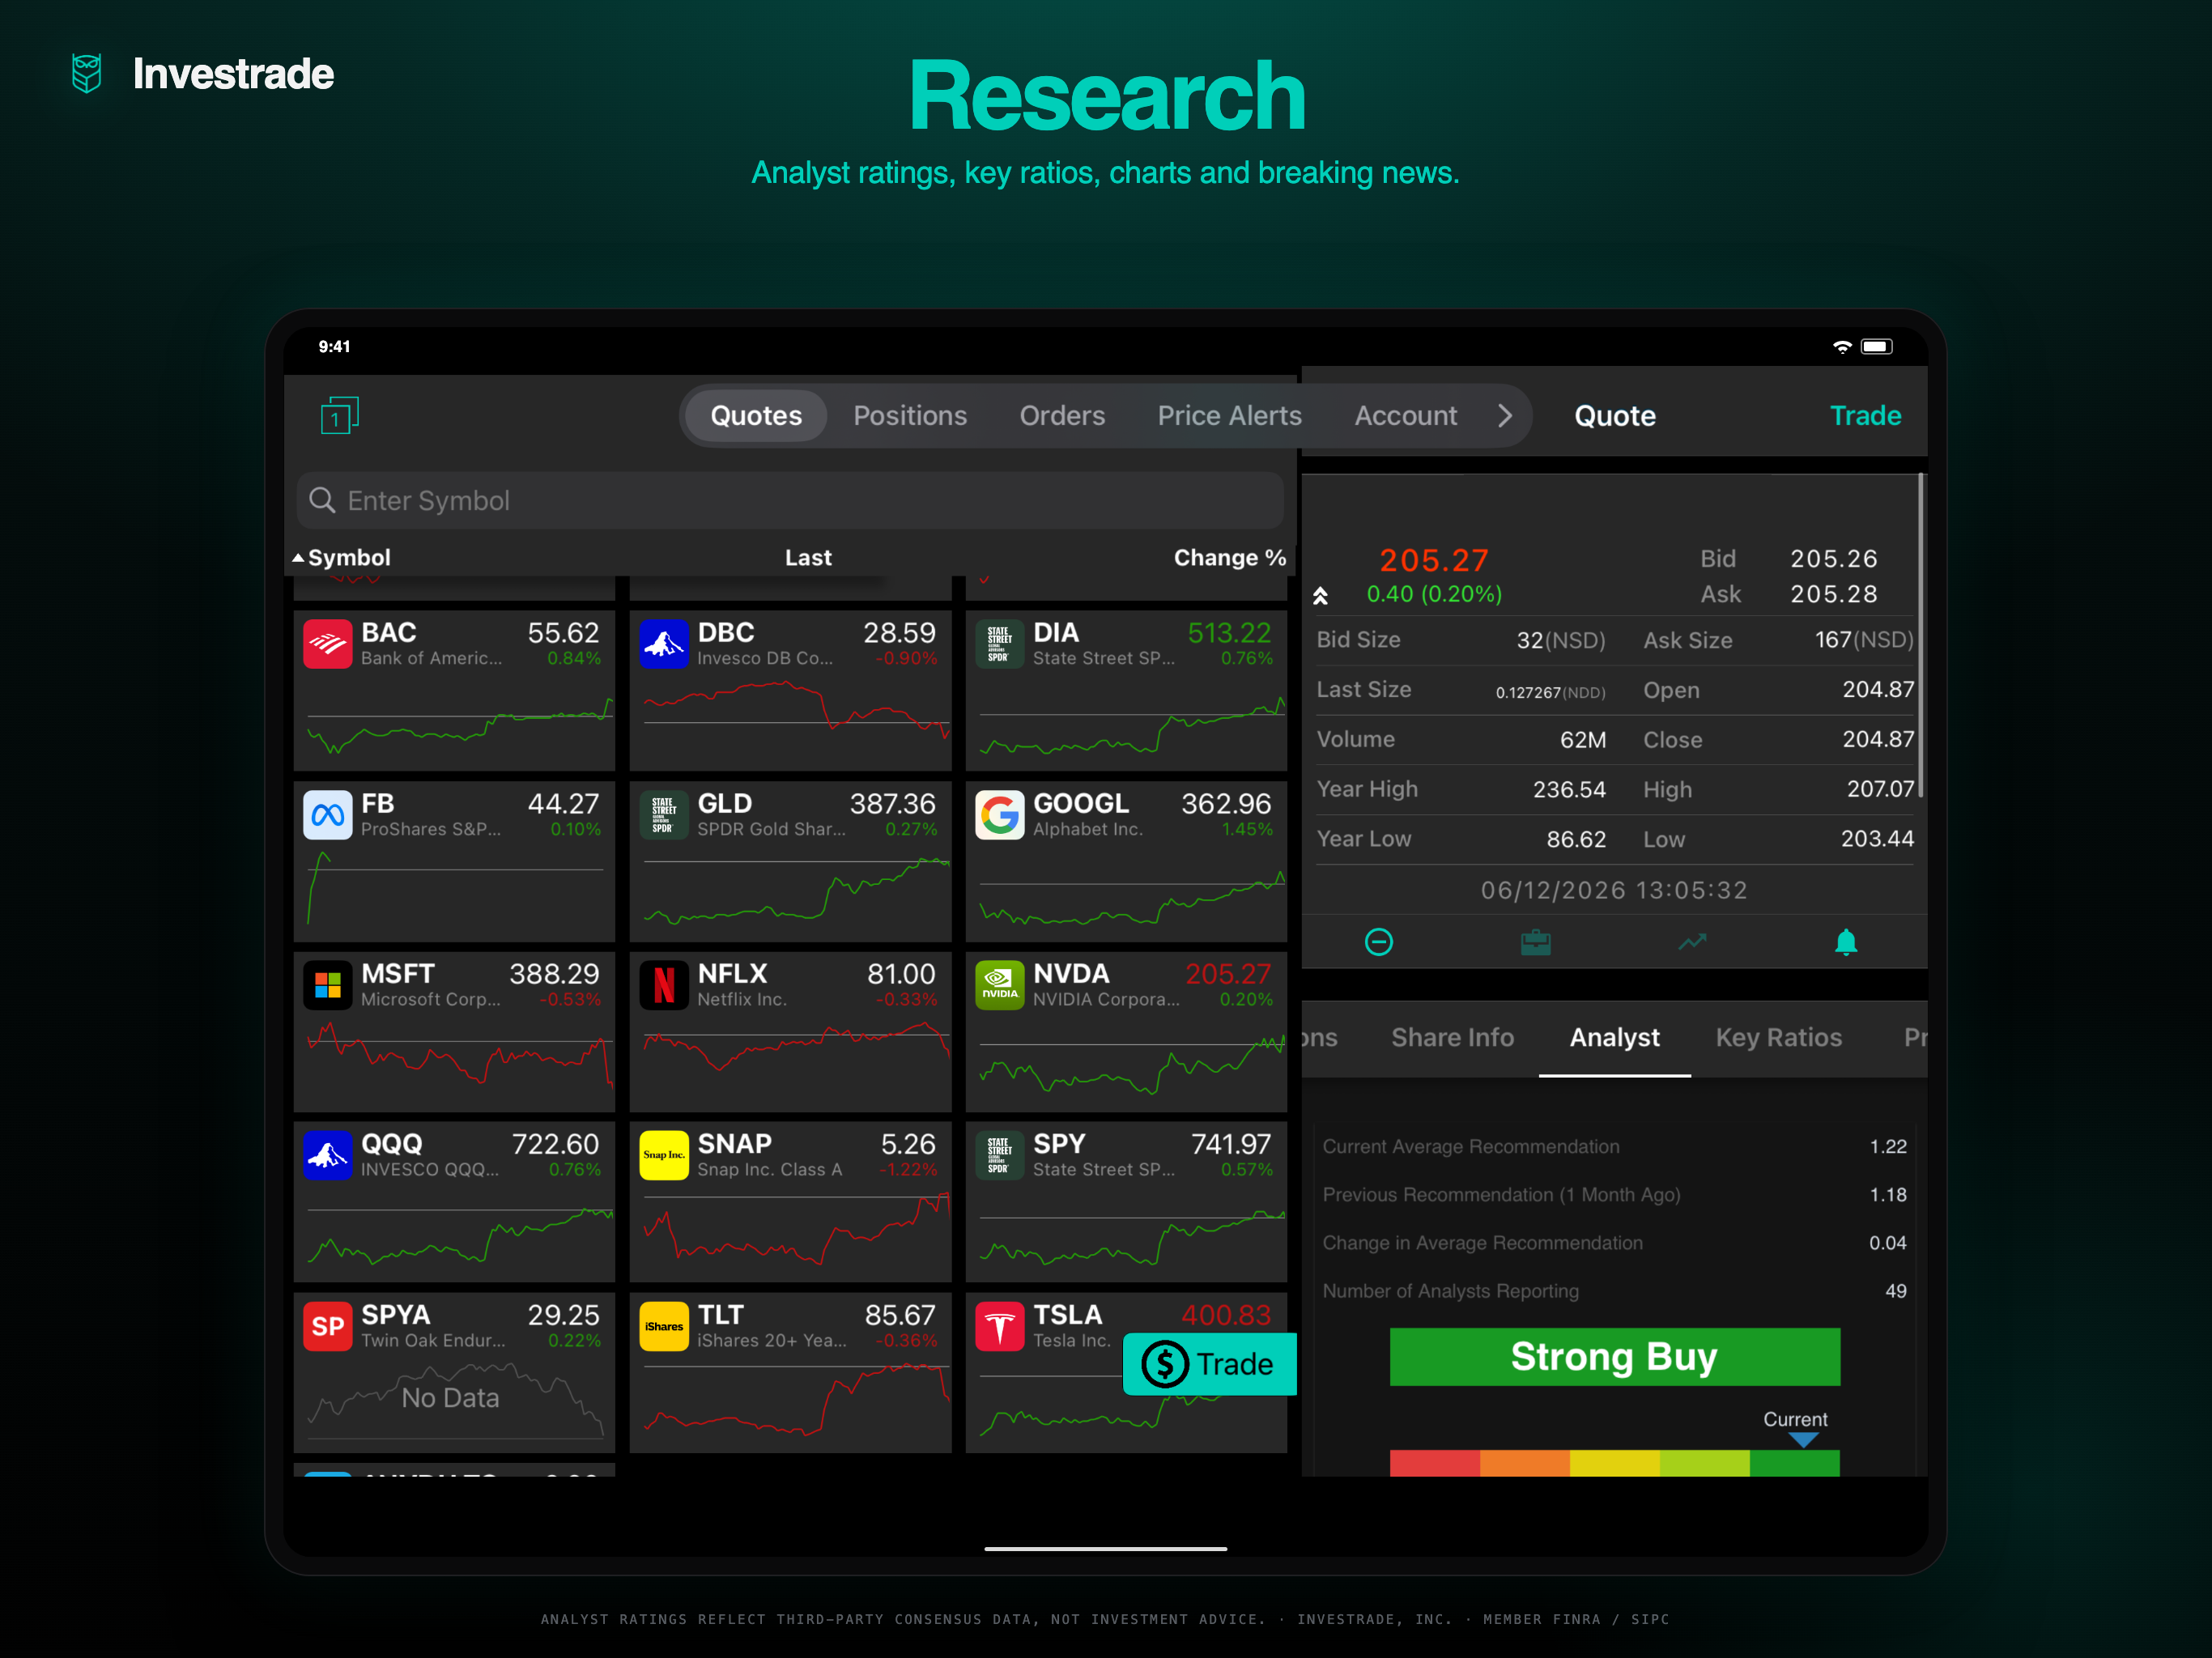
Task: Click the search magnifier icon
Action: pos(322,500)
